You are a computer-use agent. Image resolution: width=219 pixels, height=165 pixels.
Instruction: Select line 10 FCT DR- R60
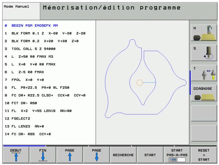(x=21, y=103)
